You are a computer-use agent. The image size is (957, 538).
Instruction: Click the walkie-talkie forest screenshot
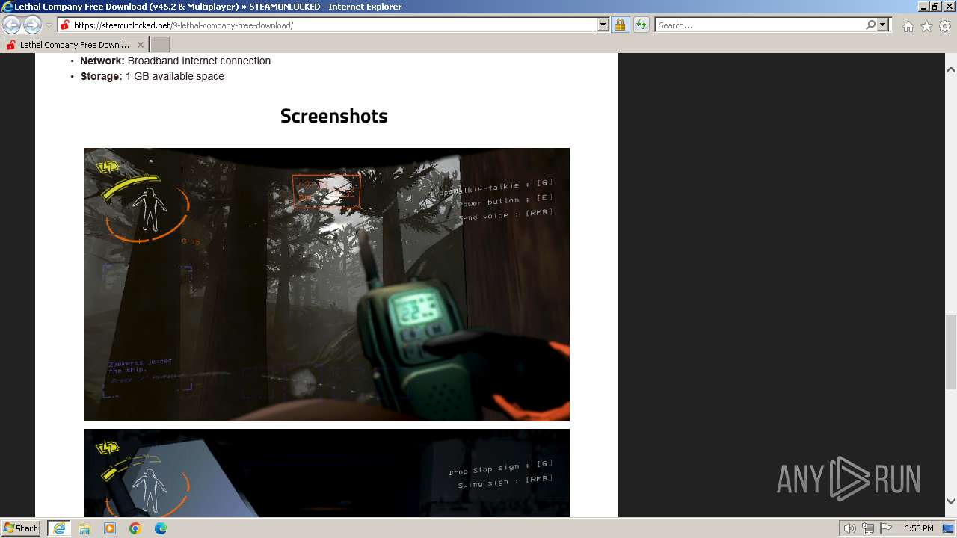(x=327, y=285)
